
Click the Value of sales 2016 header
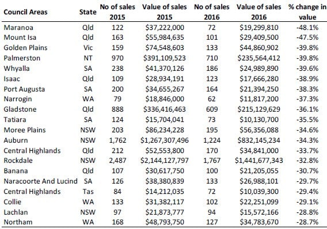click(x=259, y=12)
